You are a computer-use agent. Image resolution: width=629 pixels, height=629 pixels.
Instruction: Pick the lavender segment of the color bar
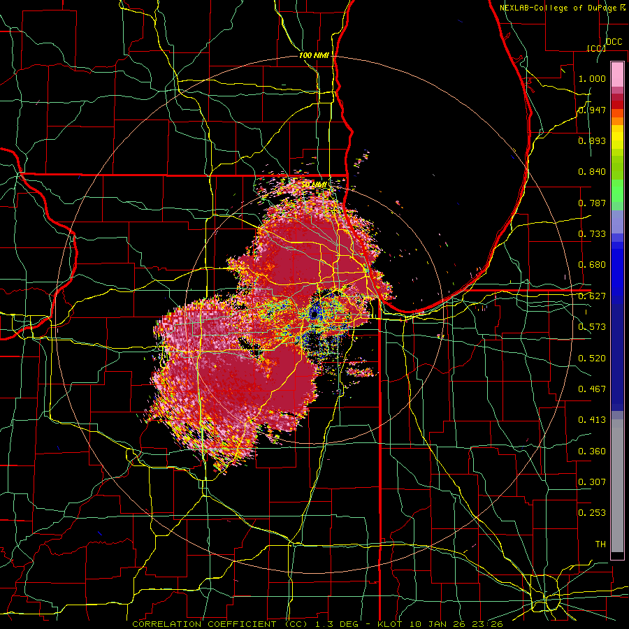[617, 222]
